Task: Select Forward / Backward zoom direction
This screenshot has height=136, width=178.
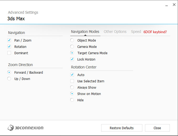Action: click(x=9, y=72)
